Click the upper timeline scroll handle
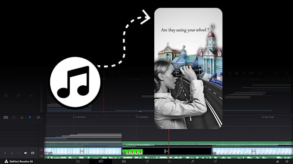This screenshot has width=293, height=164. pyautogui.click(x=140, y=112)
